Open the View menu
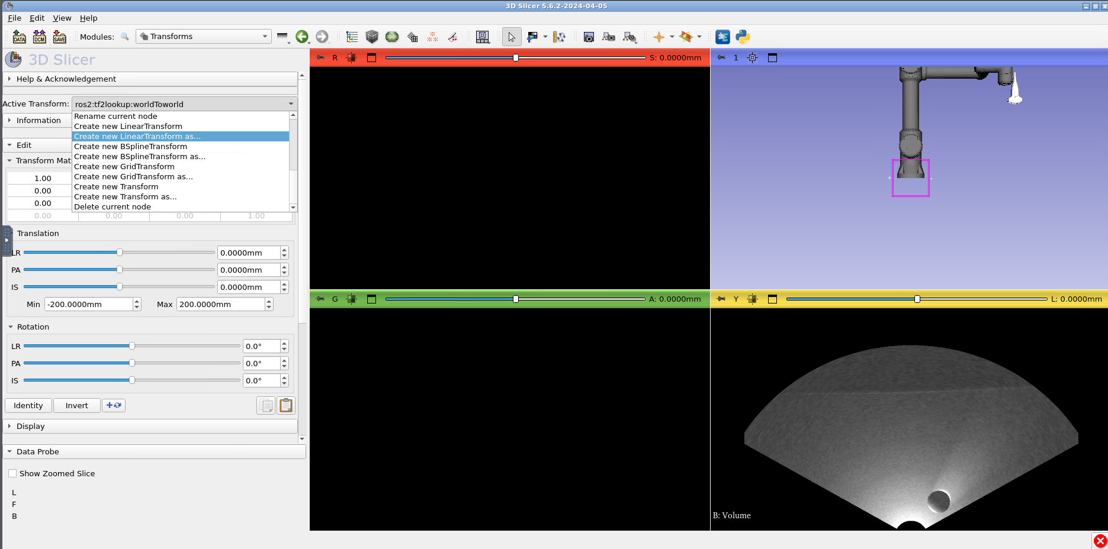Viewport: 1108px width, 549px height. click(62, 18)
